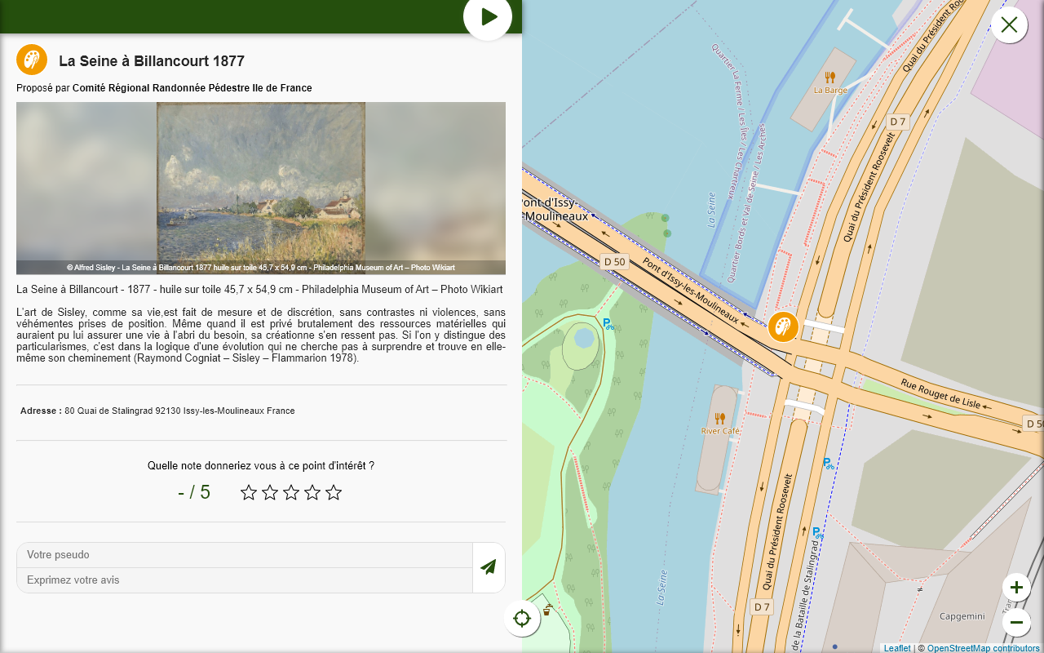
Task: Click the D 7 road label near La Barge
Action: pos(898,122)
